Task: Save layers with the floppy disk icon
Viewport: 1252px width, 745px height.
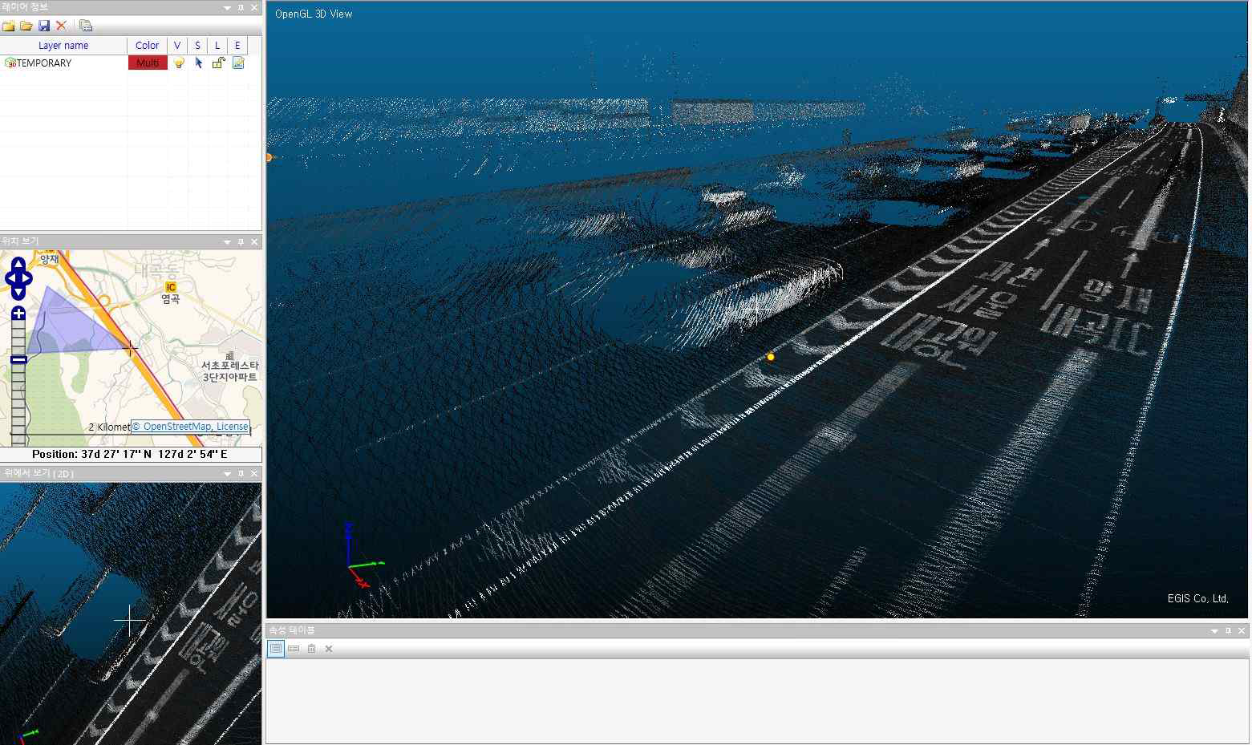Action: click(44, 26)
